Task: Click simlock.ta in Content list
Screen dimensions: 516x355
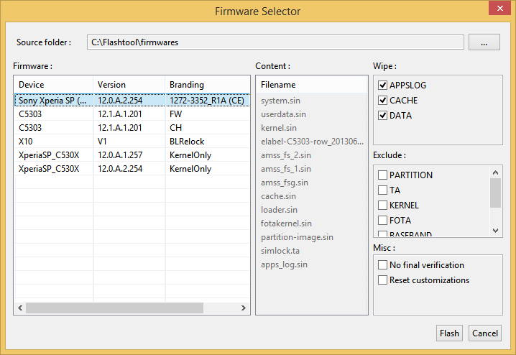Action: (x=280, y=251)
